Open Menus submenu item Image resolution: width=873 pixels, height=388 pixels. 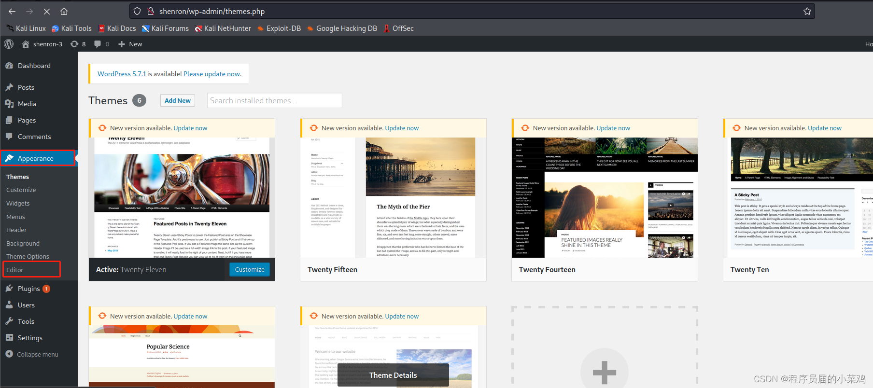[x=15, y=217]
